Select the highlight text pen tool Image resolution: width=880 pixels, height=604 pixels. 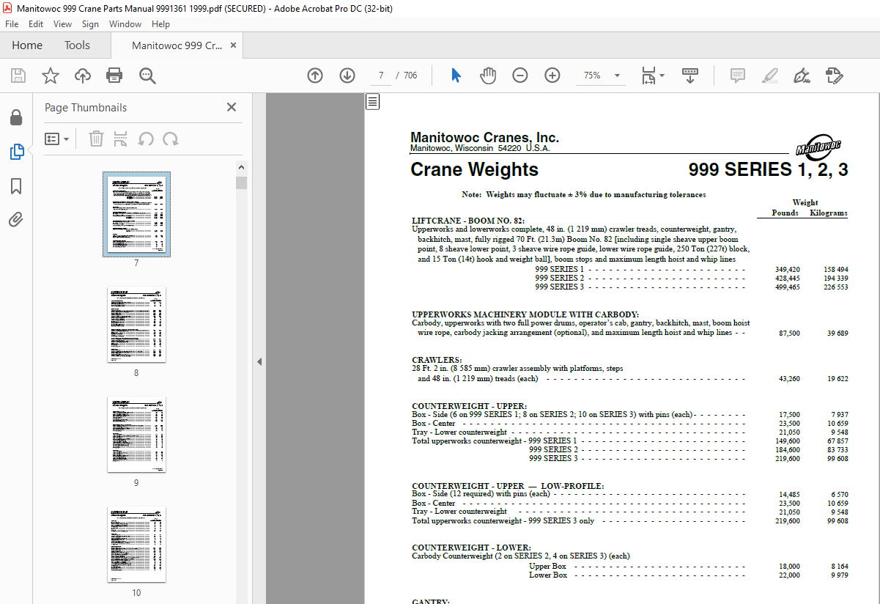[x=769, y=75]
